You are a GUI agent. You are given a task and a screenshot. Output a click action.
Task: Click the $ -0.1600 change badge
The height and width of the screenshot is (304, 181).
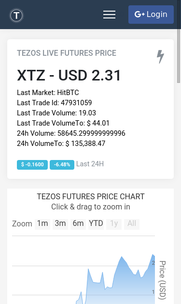32,164
